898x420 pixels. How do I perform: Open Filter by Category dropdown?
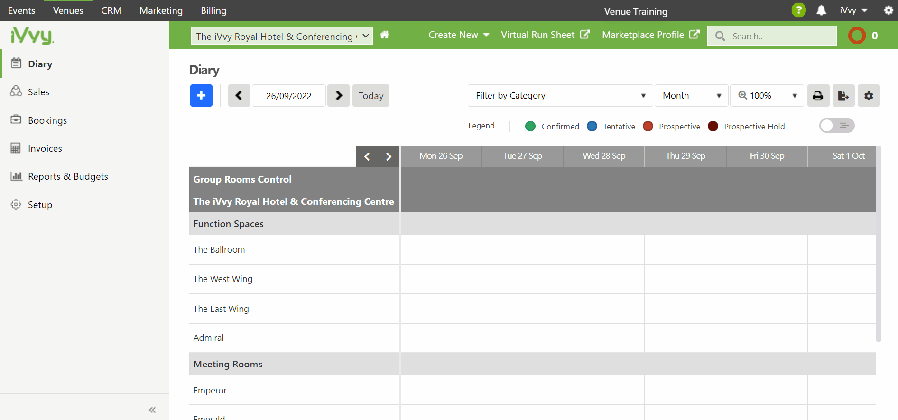pyautogui.click(x=560, y=96)
